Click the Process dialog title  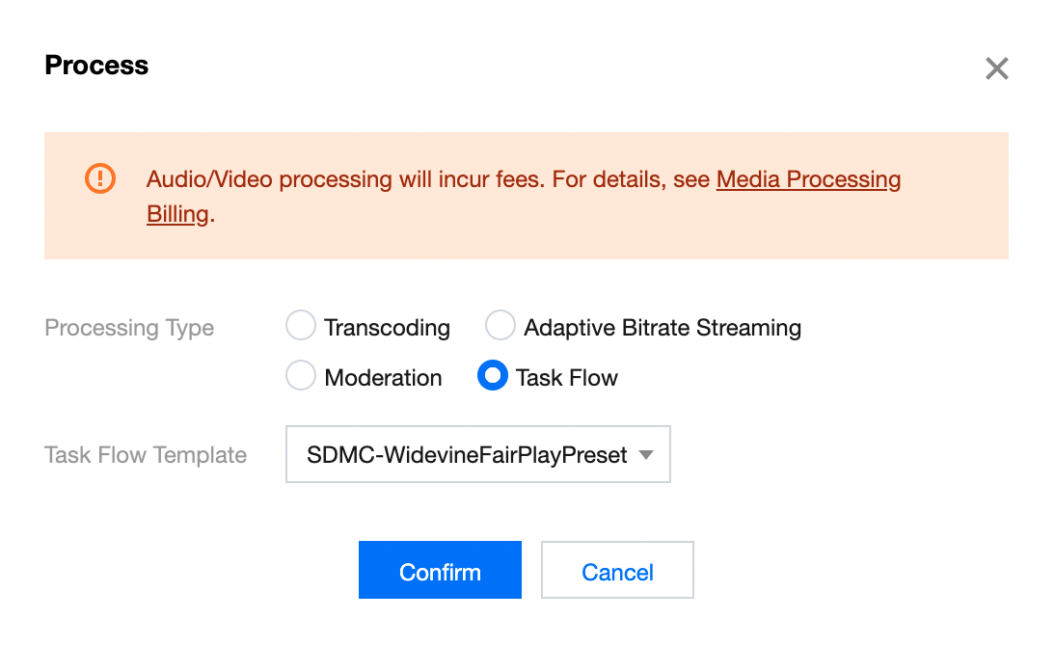pos(96,66)
